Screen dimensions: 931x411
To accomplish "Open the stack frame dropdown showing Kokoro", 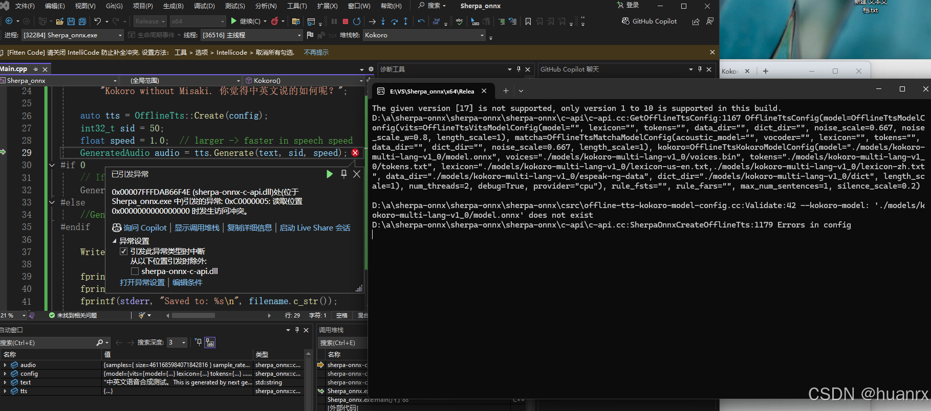I will (424, 35).
